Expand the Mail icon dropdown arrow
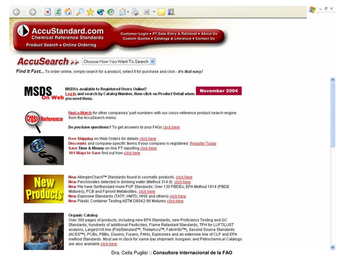This screenshot has height=257, width=343. click(128, 12)
